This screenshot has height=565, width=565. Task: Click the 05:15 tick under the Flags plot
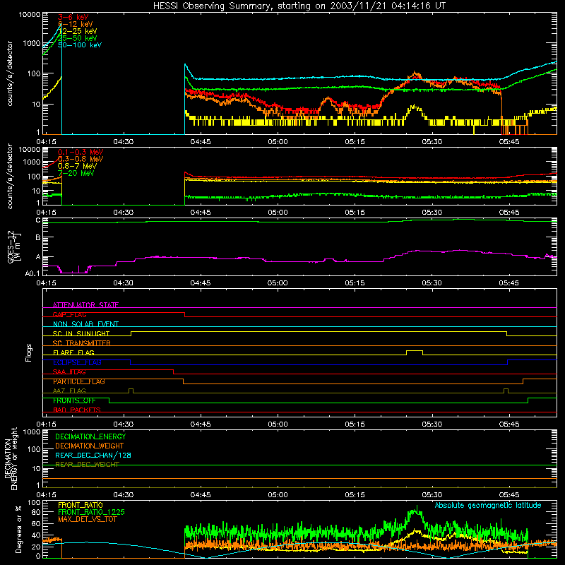click(355, 424)
